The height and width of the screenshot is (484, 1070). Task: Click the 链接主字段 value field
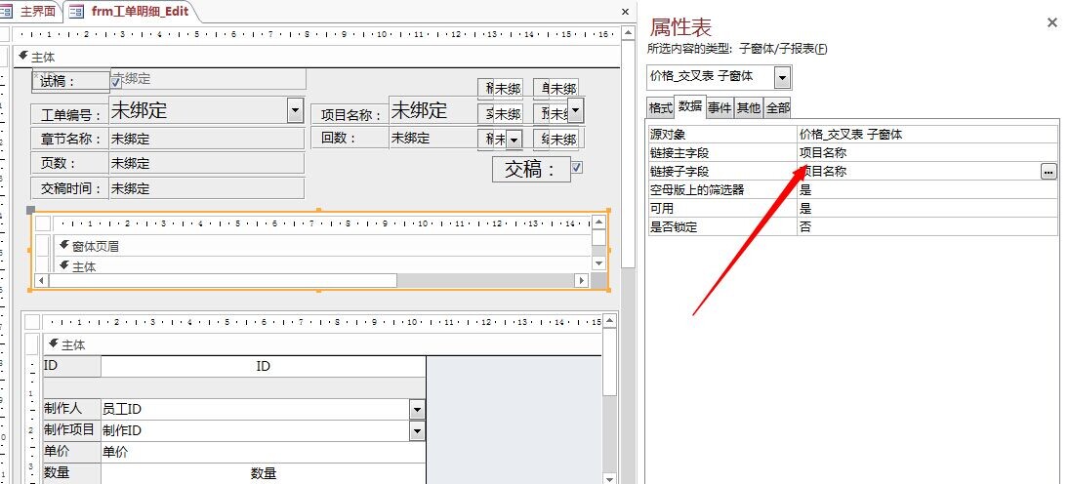tap(926, 152)
